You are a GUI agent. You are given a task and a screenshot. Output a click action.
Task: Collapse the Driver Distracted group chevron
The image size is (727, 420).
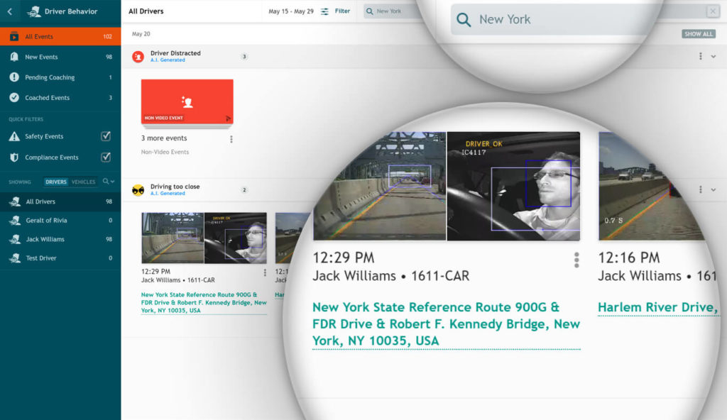713,57
